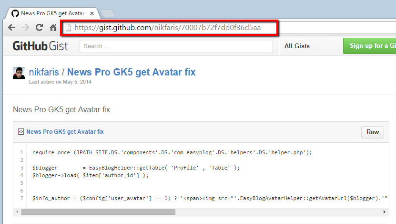Open the News Pro GK5 get Avatar fix file link
Viewport: 396px width, 224px height.
[x=65, y=132]
